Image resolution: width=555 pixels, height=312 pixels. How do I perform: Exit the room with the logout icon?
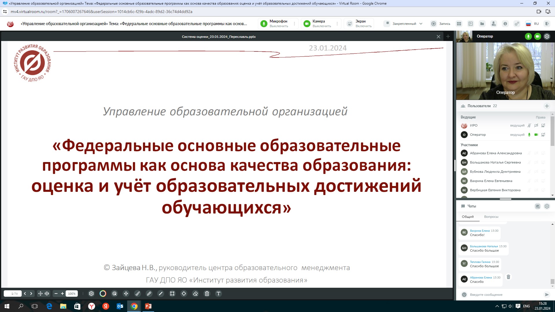click(x=546, y=24)
